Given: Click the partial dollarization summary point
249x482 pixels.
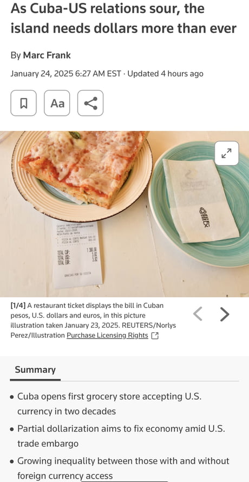Looking at the screenshot, I should pyautogui.click(x=121, y=436).
